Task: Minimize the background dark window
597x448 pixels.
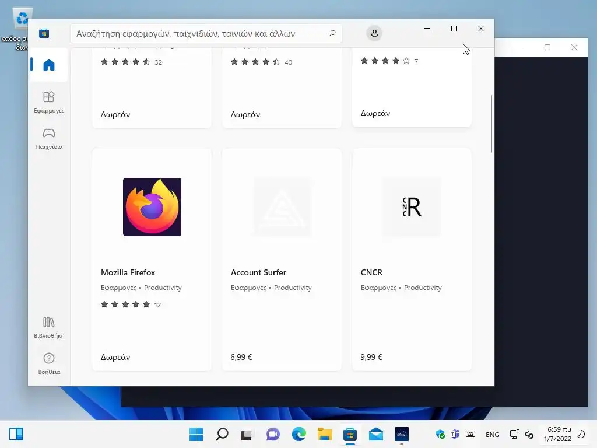Action: click(x=521, y=47)
